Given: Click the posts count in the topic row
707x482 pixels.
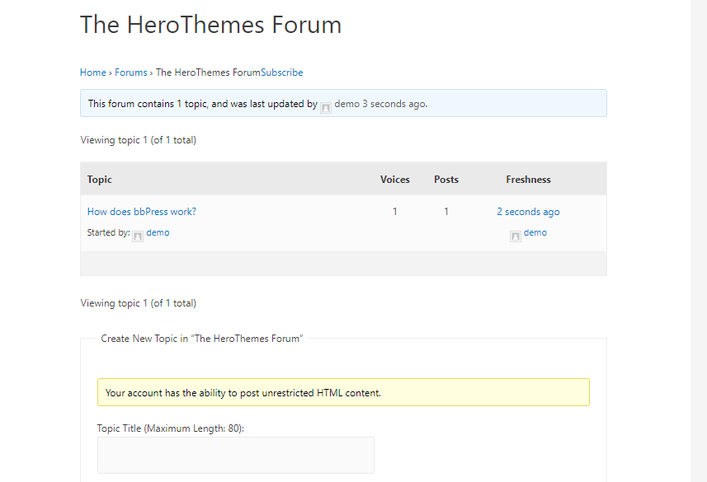Looking at the screenshot, I should [446, 212].
